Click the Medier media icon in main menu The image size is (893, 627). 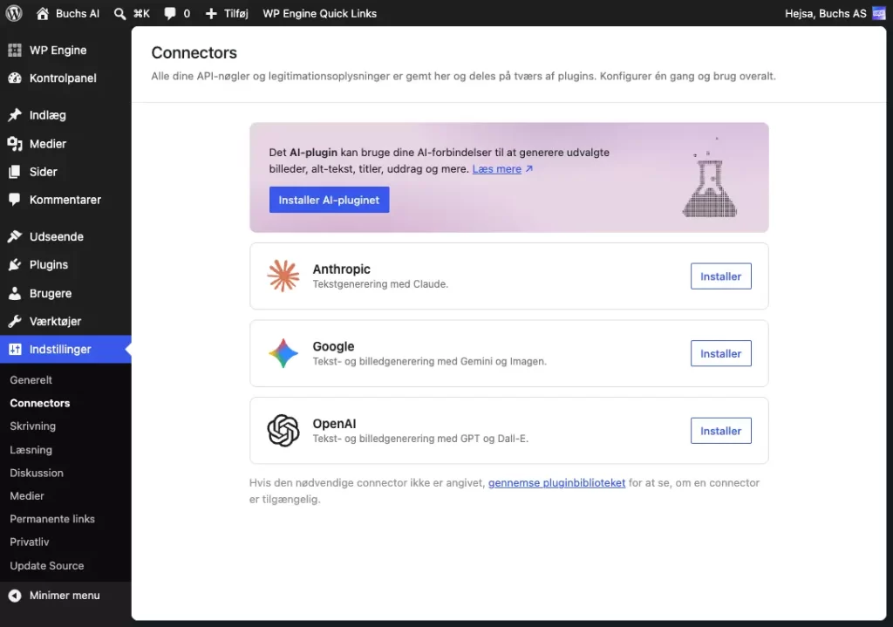coord(15,144)
